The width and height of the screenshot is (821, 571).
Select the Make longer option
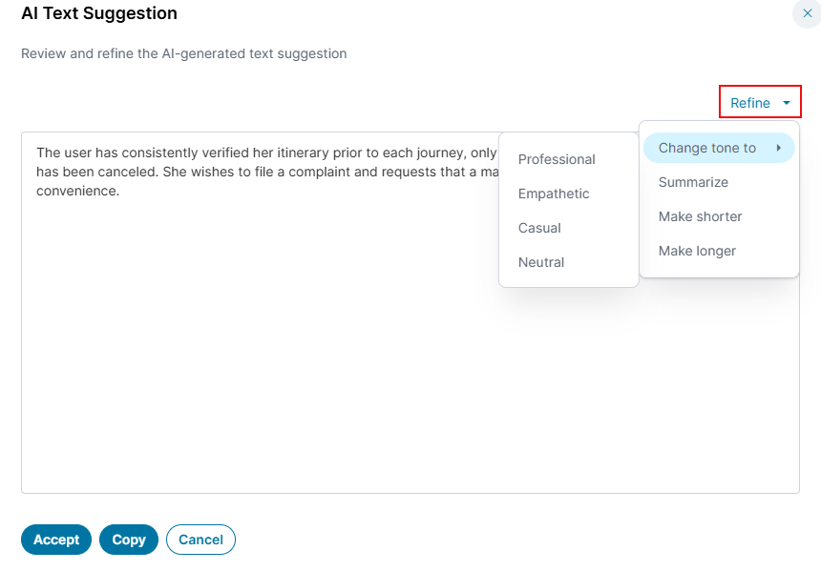pyautogui.click(x=697, y=251)
